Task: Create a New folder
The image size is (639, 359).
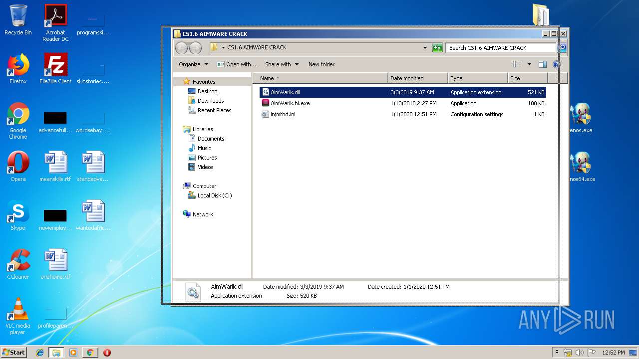Action: 321,64
